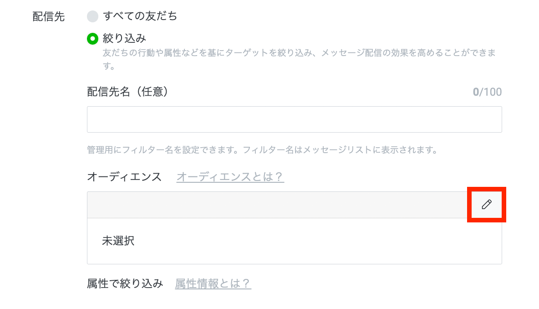Select the 絞り込み radio button
The width and height of the screenshot is (539, 309).
point(93,39)
